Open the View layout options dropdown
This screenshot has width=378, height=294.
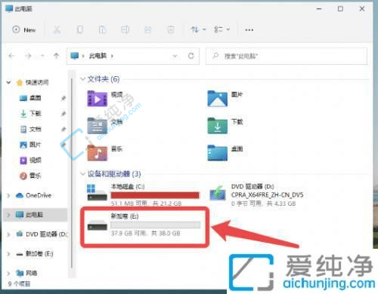point(222,30)
